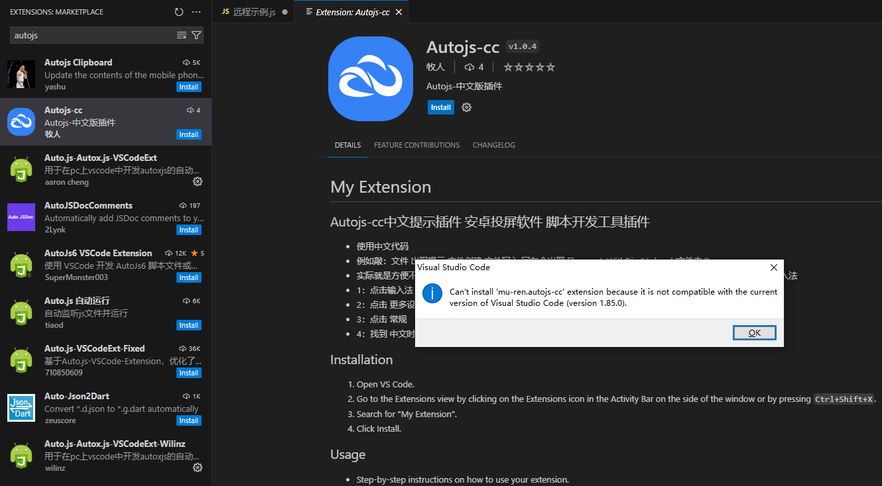This screenshot has height=486, width=882.
Task: Click the info icon in dialog
Action: pyautogui.click(x=432, y=293)
